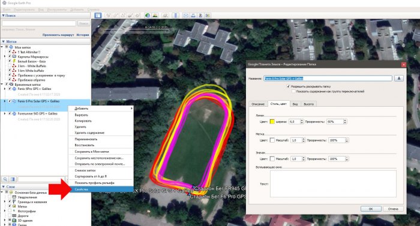Click the magnifier icon below the Places tree

coord(5,179)
